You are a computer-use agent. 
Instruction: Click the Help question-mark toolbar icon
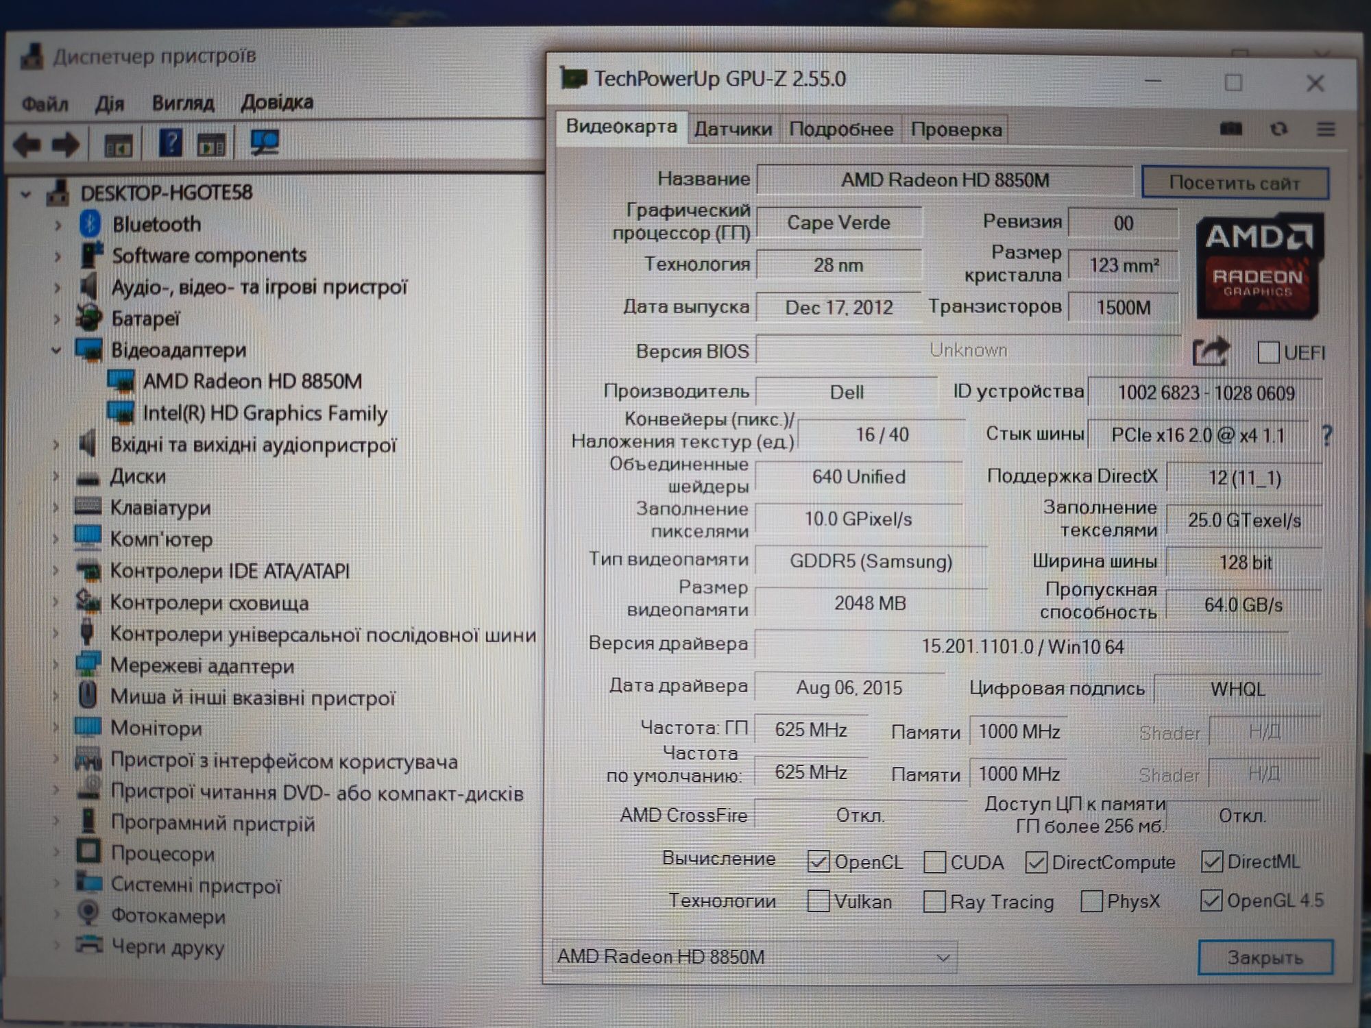[x=170, y=143]
